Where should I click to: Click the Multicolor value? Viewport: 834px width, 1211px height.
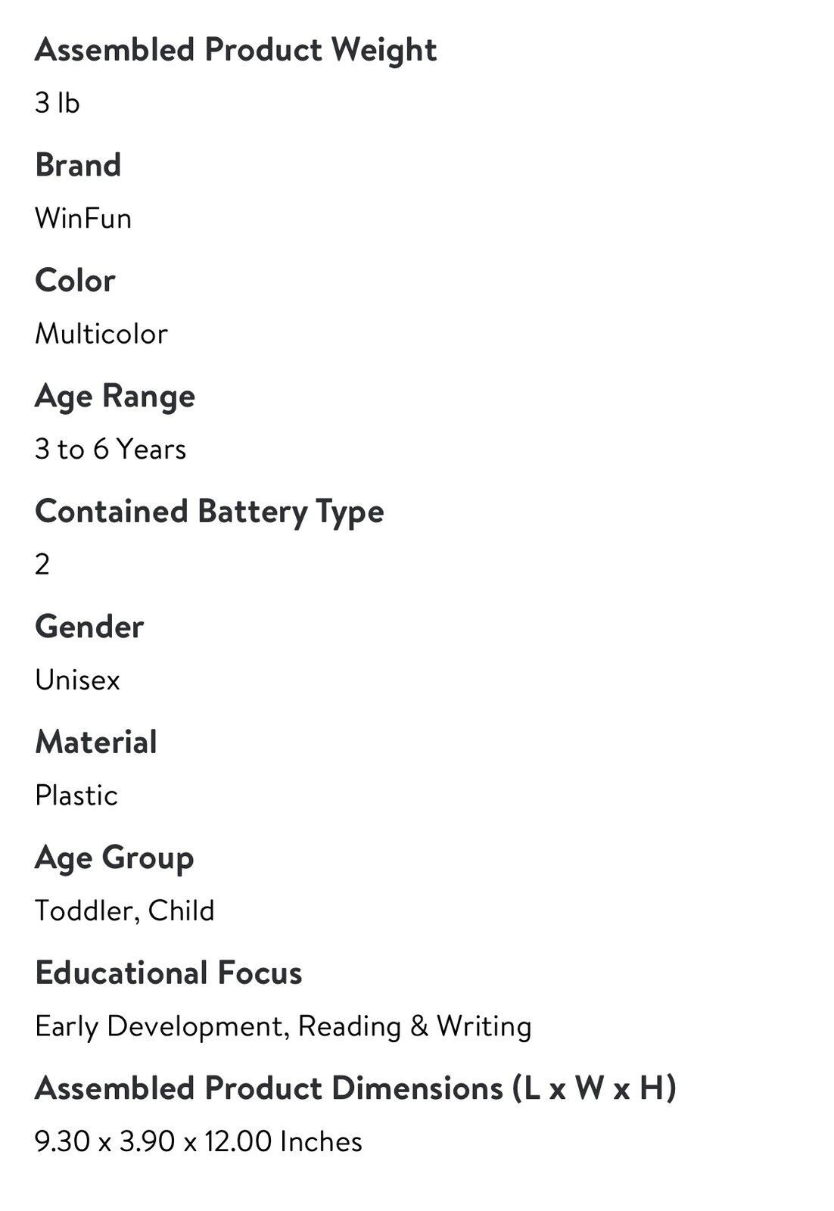click(x=101, y=334)
